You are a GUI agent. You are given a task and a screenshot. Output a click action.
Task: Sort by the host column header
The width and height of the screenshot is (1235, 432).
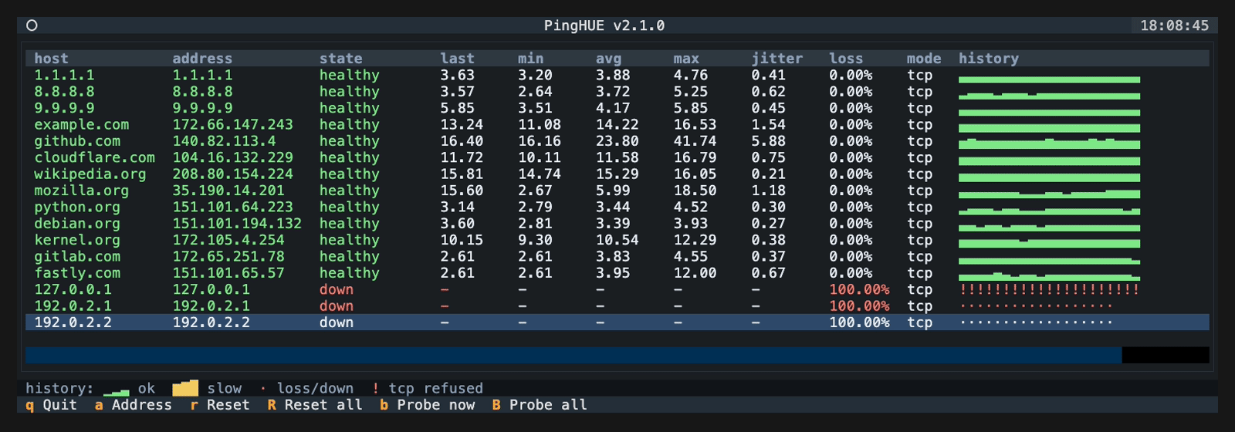coord(51,59)
